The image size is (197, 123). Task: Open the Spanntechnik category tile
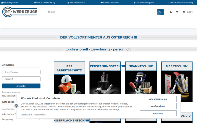[x=141, y=78]
